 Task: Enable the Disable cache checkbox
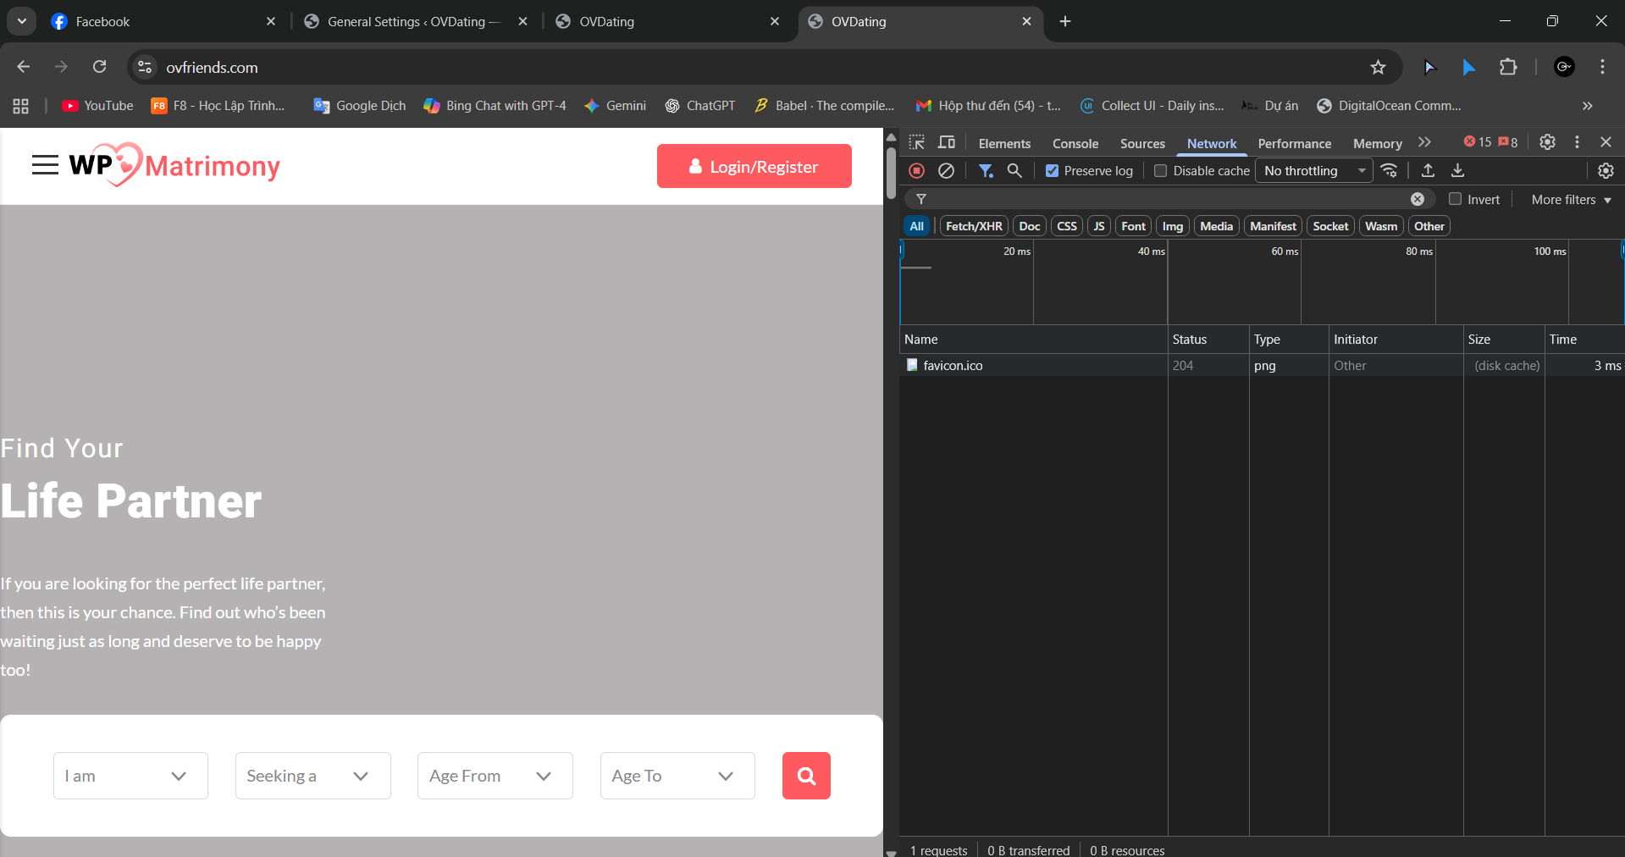[1160, 171]
